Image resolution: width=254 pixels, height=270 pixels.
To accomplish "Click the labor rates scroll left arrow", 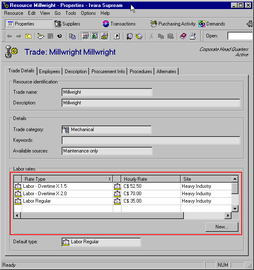I will pos(17,216).
